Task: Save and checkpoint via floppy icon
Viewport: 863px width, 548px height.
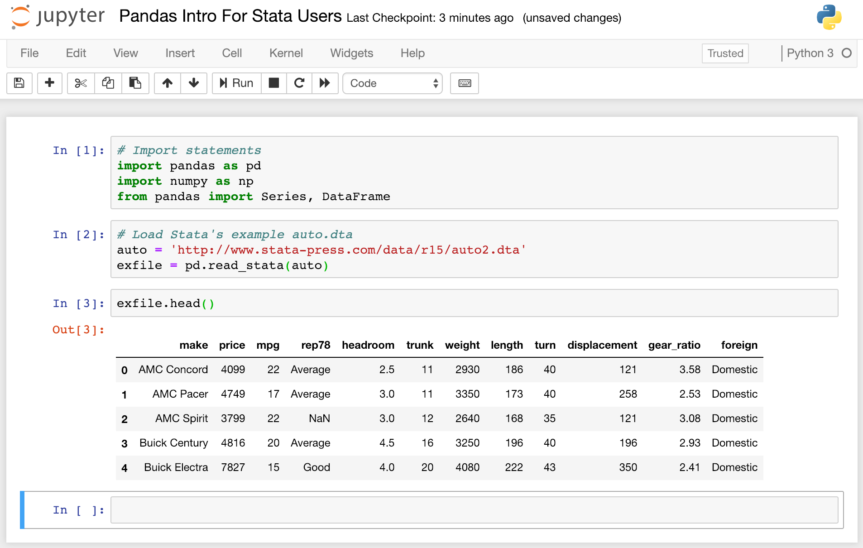Action: pos(19,83)
